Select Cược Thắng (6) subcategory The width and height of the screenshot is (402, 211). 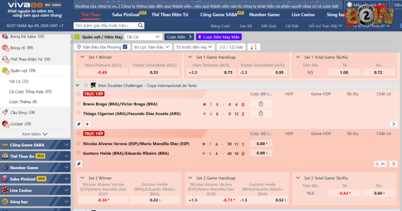click(x=23, y=102)
